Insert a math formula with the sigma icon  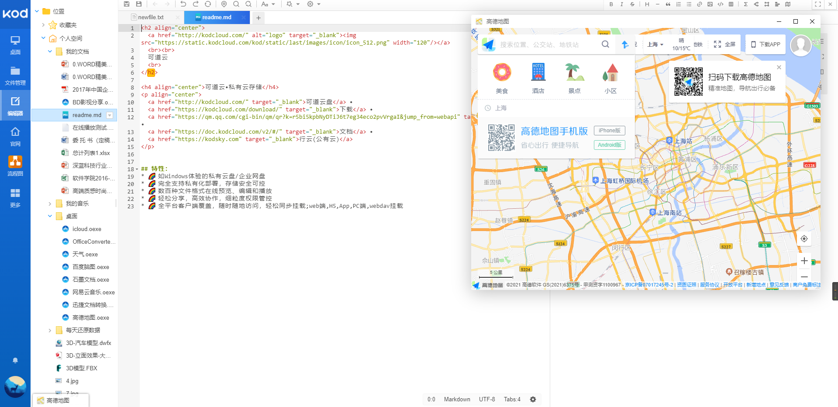pos(746,4)
